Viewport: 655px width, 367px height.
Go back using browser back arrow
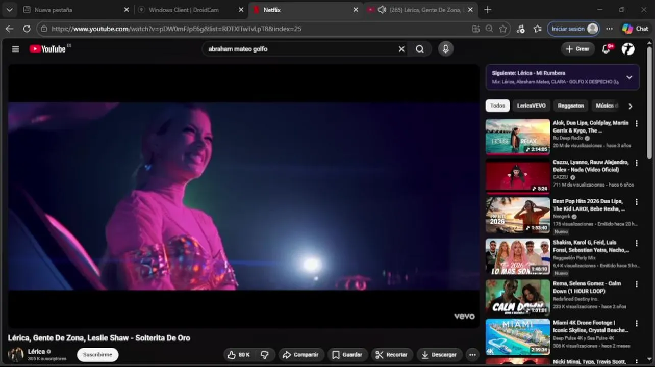[x=9, y=29]
